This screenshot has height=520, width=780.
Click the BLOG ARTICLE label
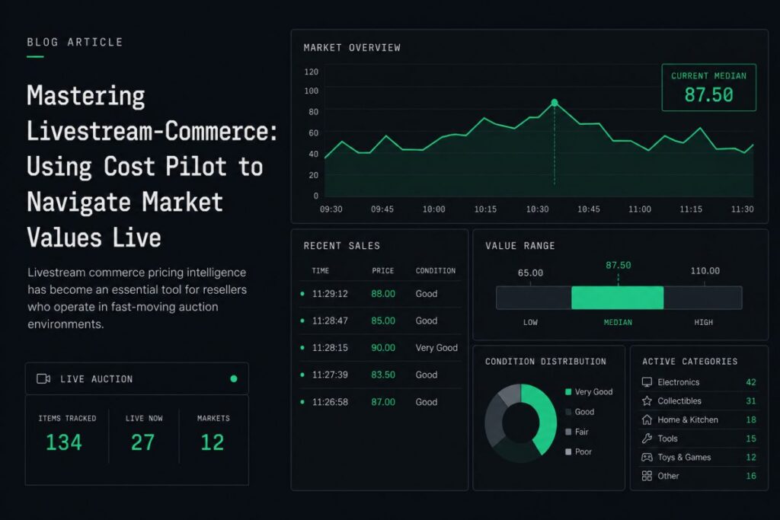[75, 43]
